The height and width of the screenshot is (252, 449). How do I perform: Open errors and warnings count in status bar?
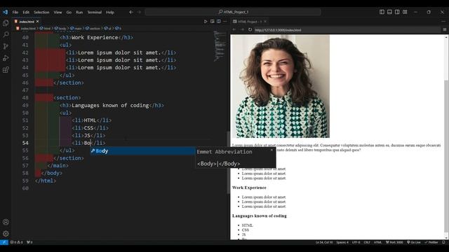17,242
